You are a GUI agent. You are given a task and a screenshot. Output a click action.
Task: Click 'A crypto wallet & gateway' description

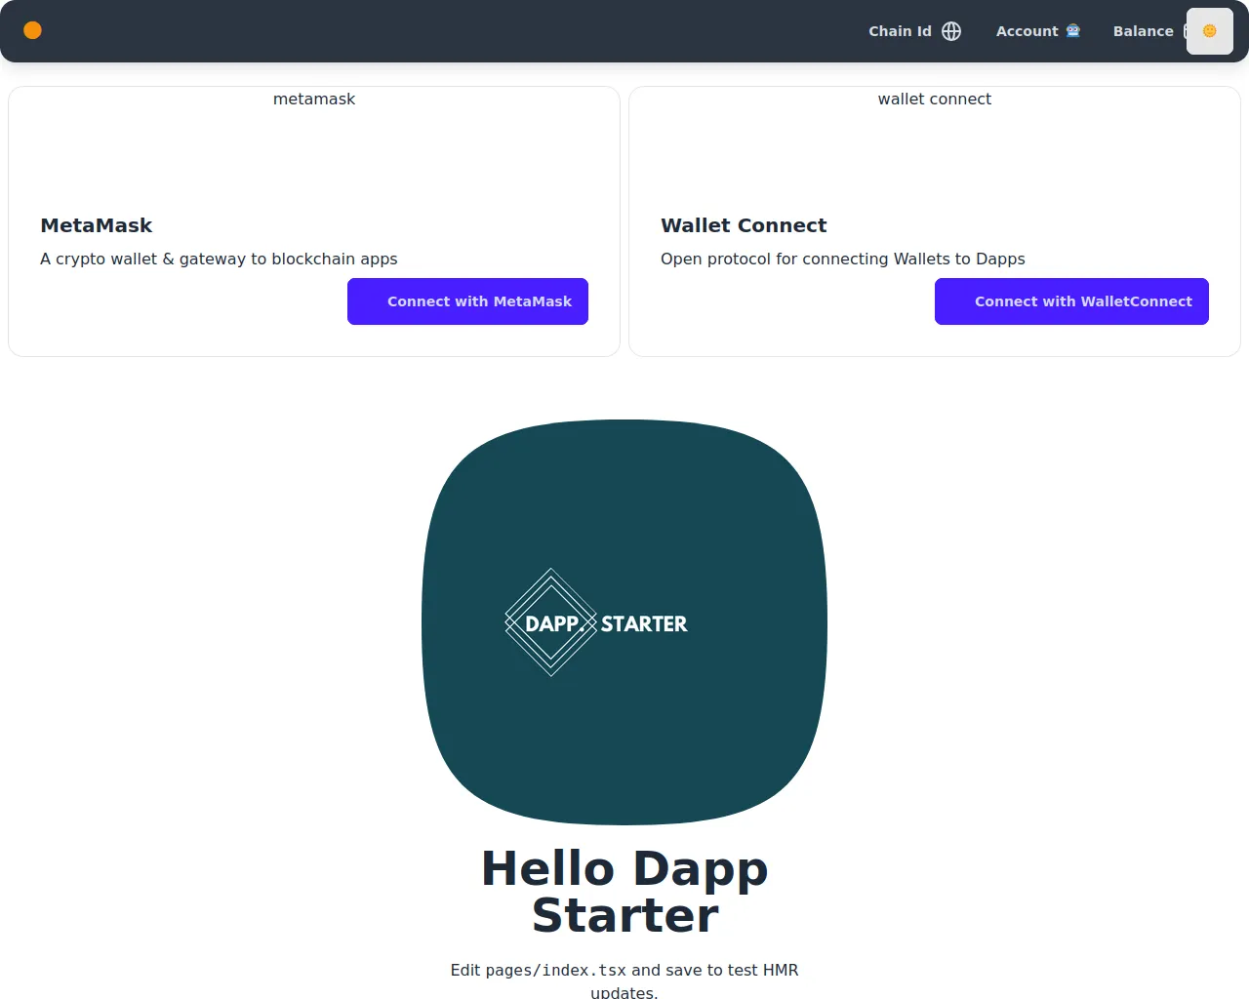point(219,259)
